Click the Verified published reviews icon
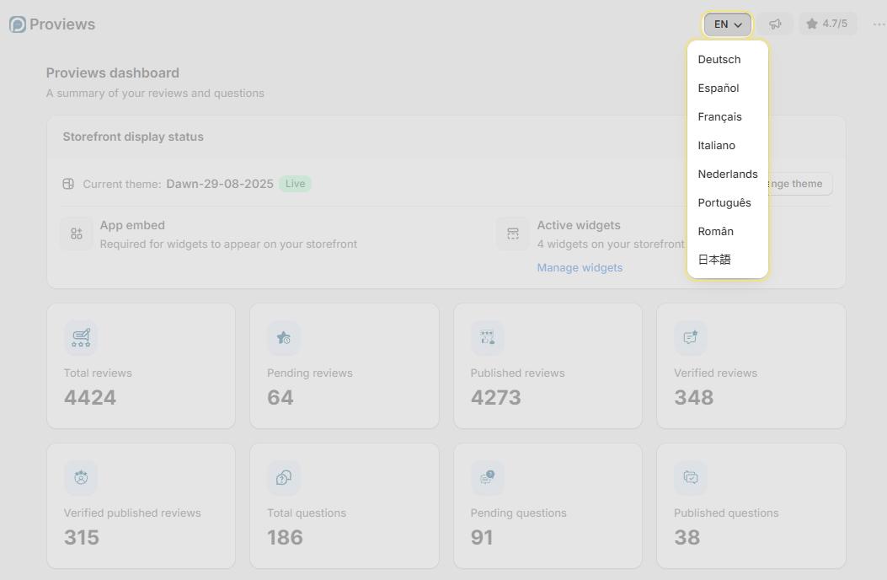Viewport: 887px width, 580px height. point(81,477)
